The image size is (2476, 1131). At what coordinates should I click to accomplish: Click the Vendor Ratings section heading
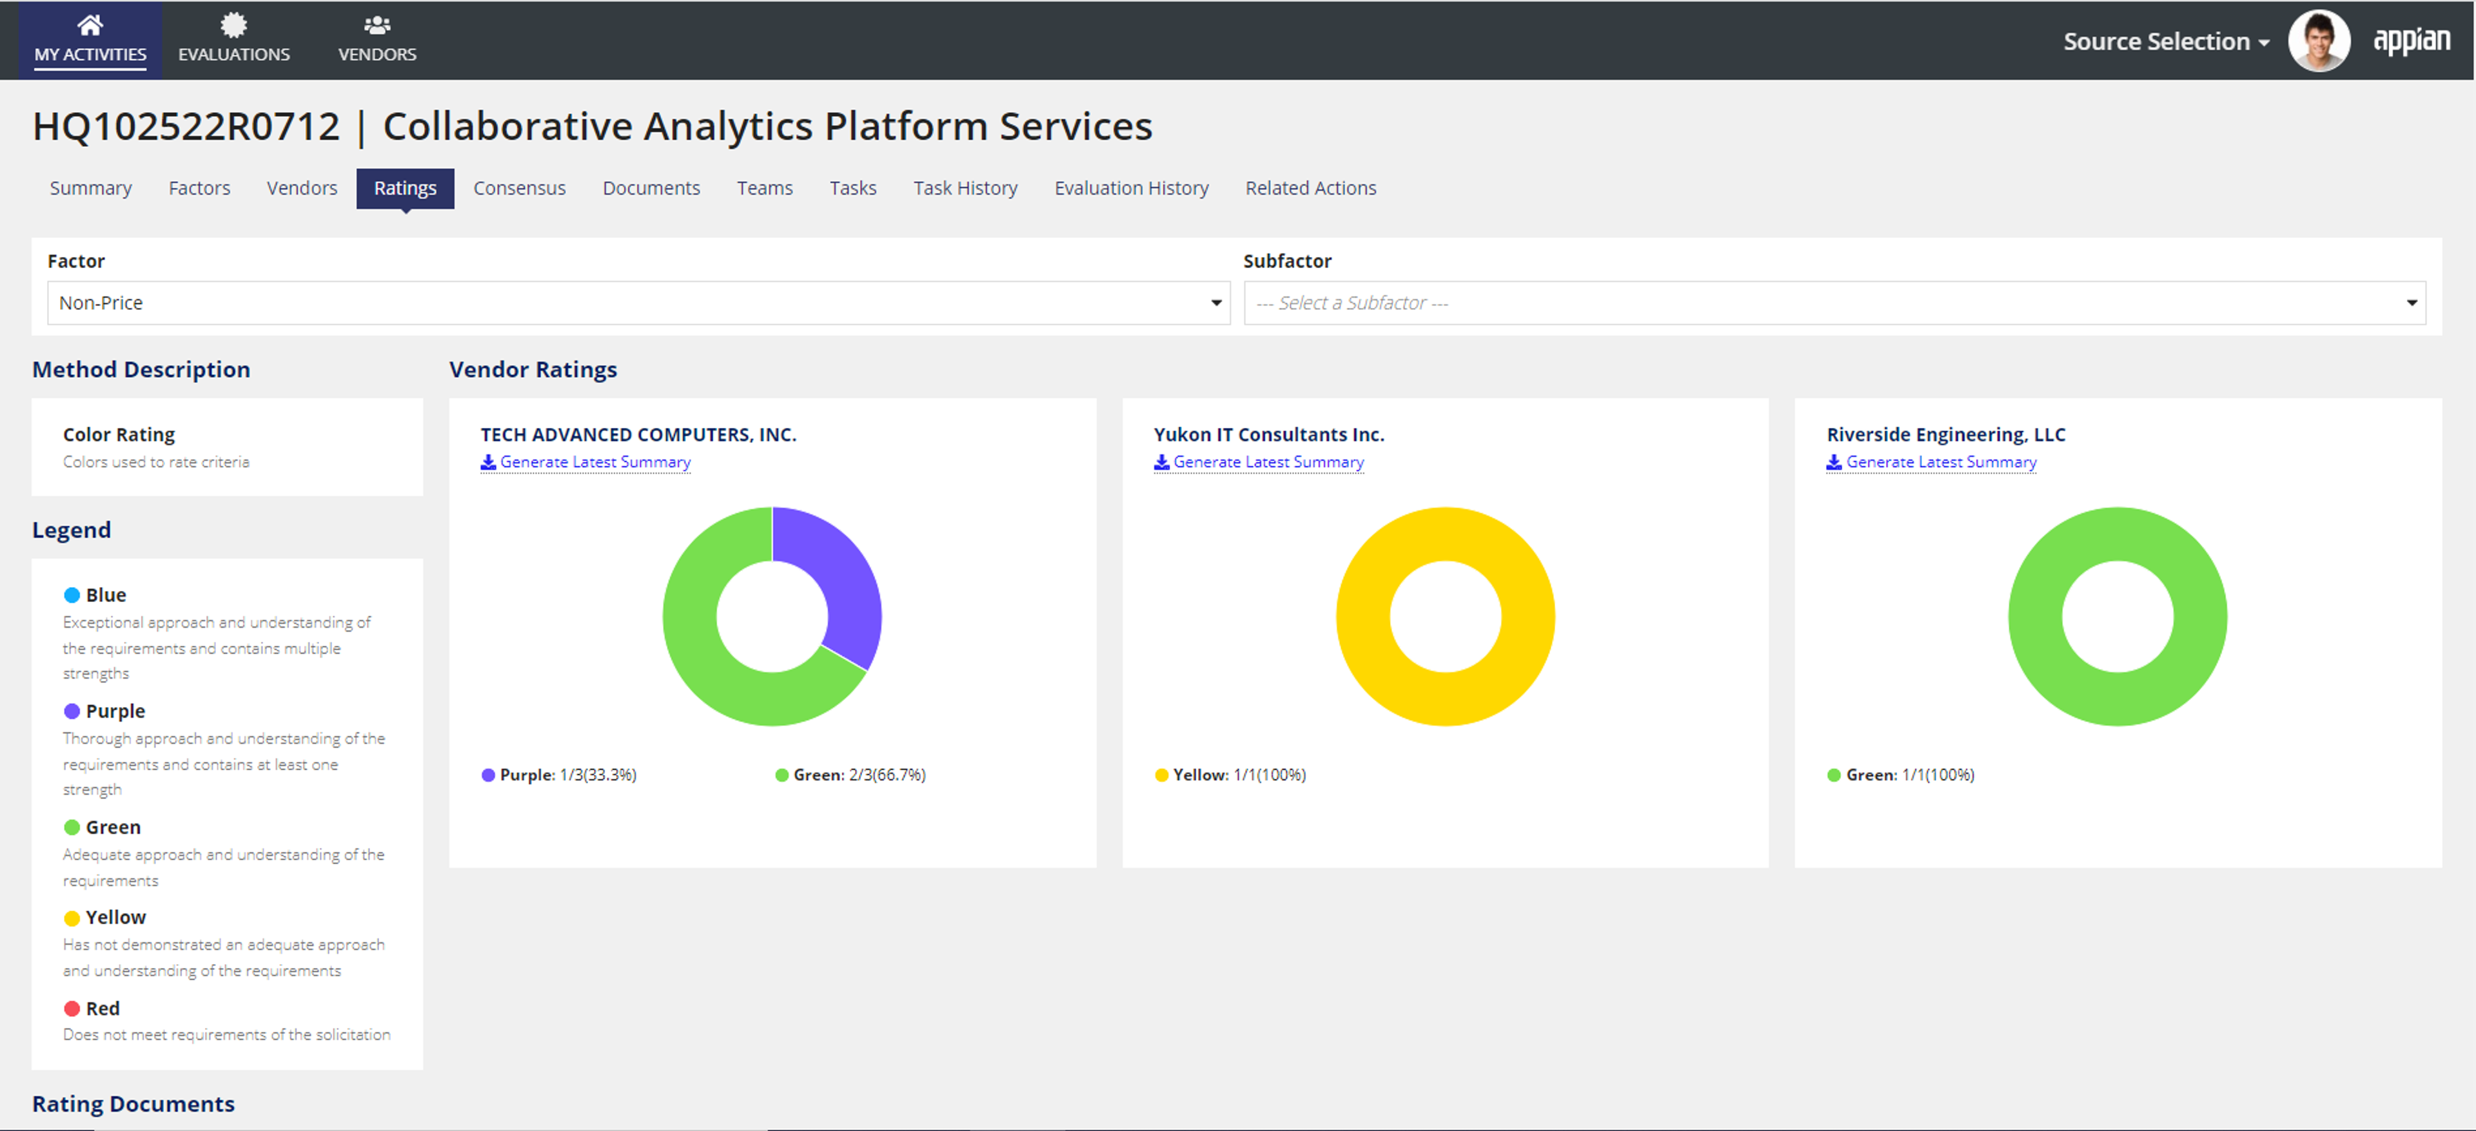pyautogui.click(x=533, y=369)
